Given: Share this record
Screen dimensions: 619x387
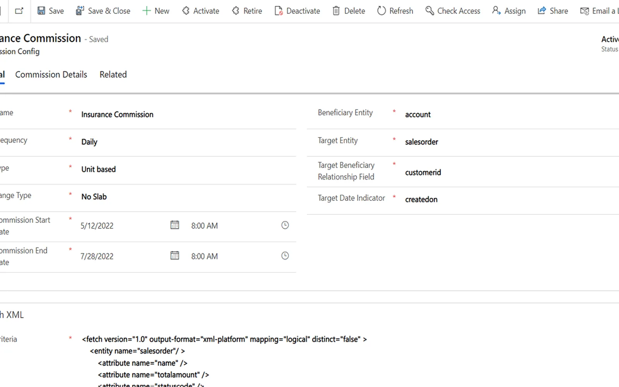Looking at the screenshot, I should (x=553, y=11).
